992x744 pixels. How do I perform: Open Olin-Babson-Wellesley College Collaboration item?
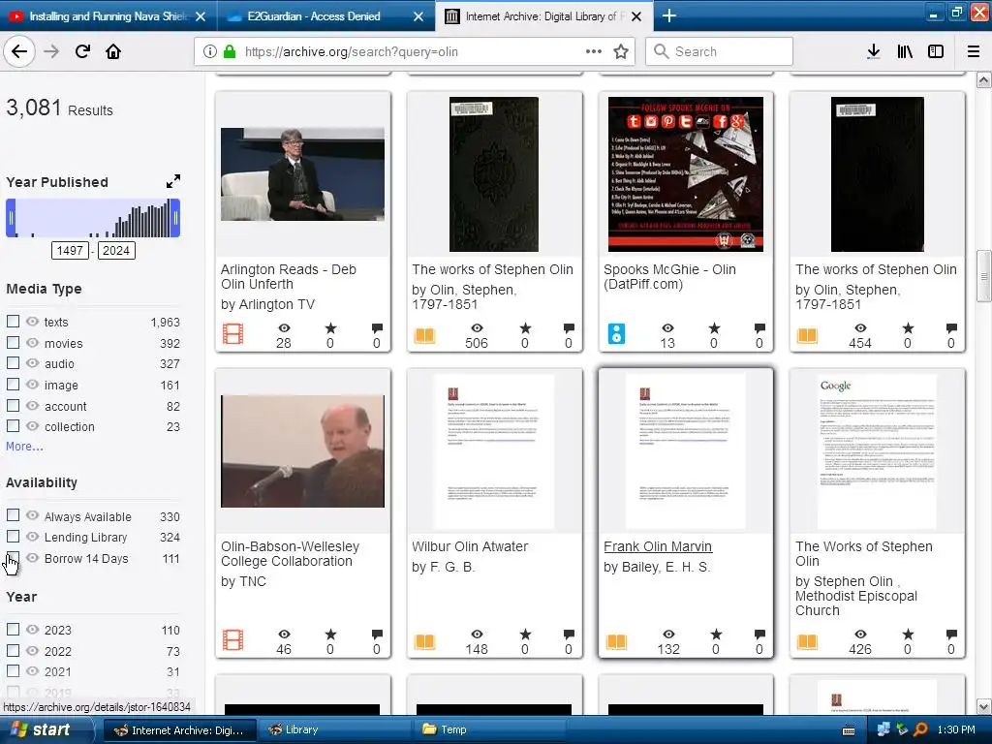(290, 553)
